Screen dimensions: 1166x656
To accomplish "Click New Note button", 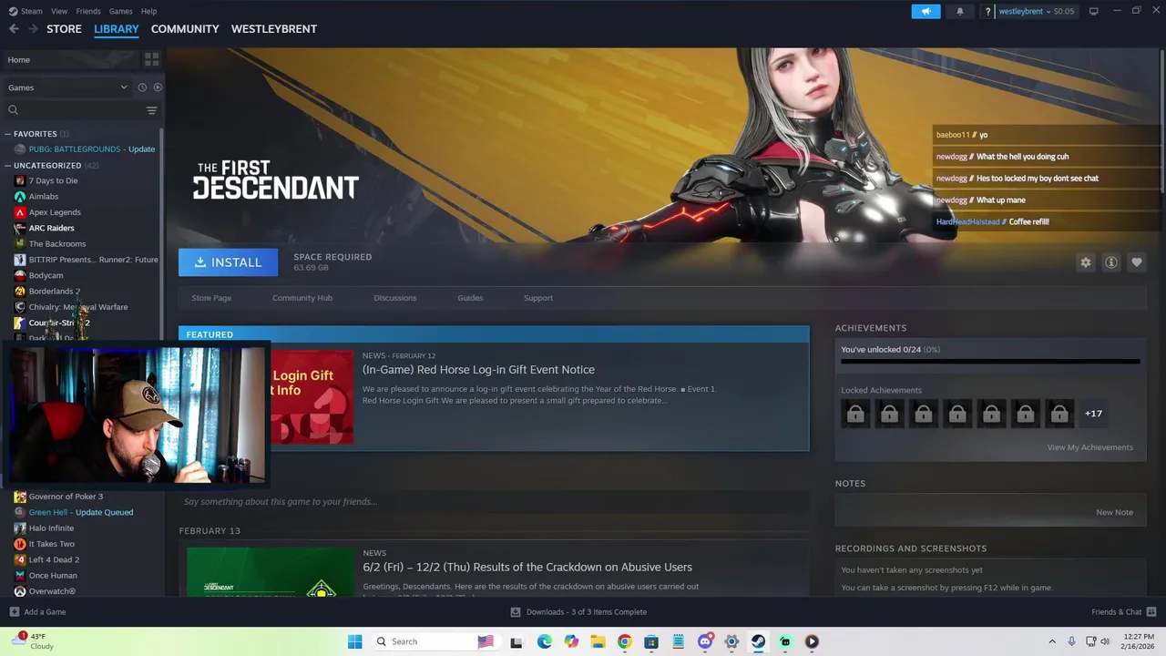I will (x=1114, y=512).
